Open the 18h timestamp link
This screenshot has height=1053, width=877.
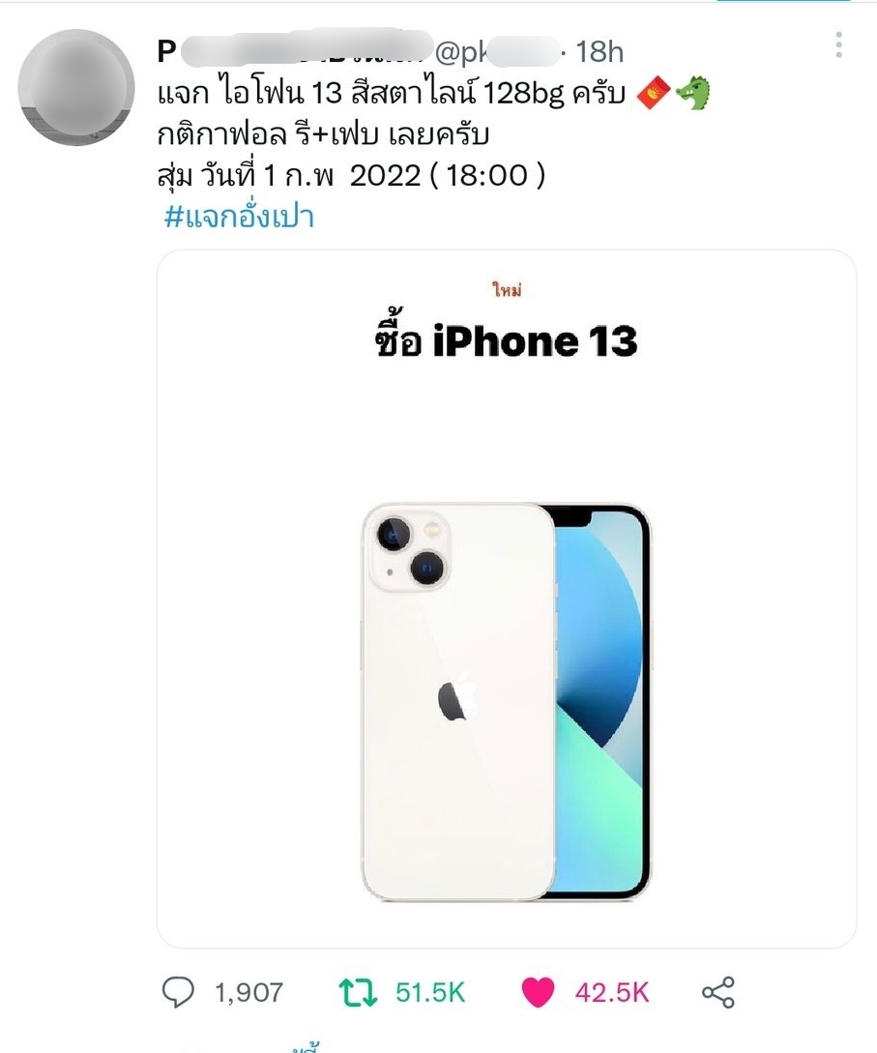tap(599, 52)
